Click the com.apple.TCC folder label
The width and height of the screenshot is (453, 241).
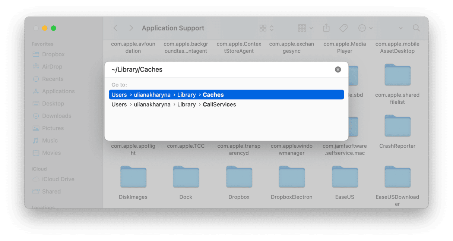coord(186,146)
